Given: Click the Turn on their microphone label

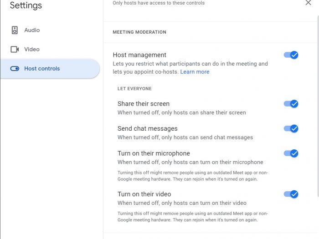Looking at the screenshot, I should pos(154,153).
